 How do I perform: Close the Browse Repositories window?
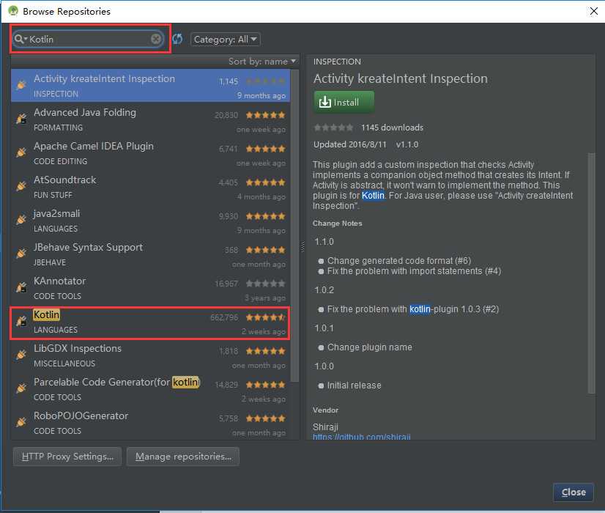[x=594, y=11]
